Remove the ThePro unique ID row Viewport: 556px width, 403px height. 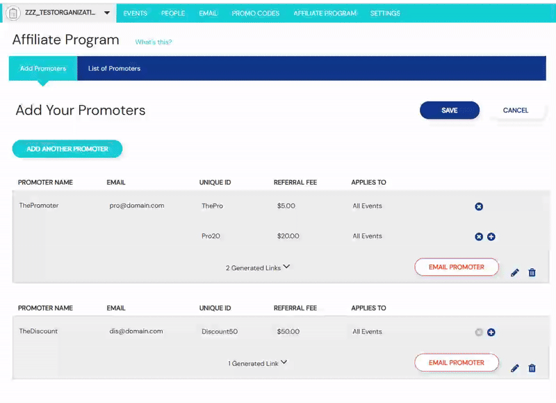[x=479, y=206]
